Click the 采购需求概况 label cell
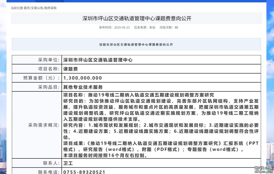 pos(37,125)
